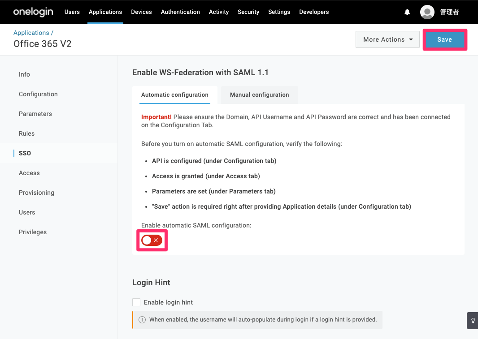This screenshot has width=478, height=339.
Task: Click the Login Hint heading
Action: [151, 283]
